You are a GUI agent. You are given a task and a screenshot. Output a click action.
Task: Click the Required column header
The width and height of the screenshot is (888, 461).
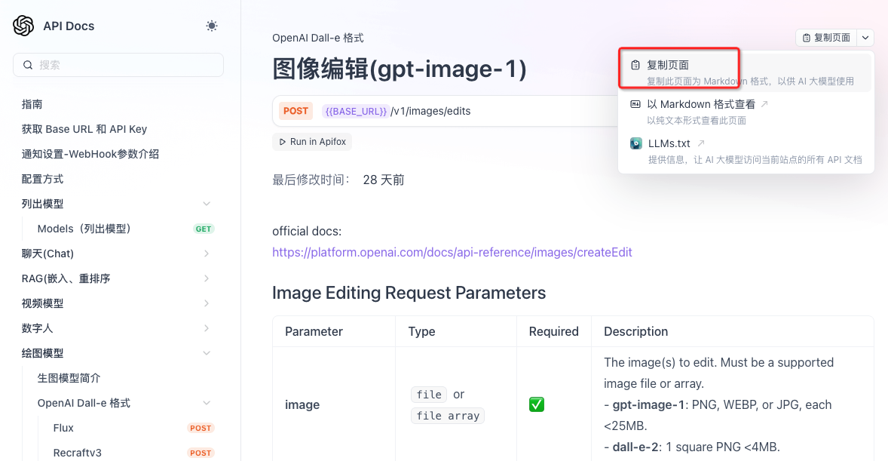coord(554,332)
